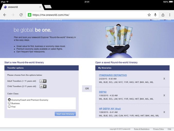Delete DEF02 itinerary with X
The image size is (174, 131).
164,95
